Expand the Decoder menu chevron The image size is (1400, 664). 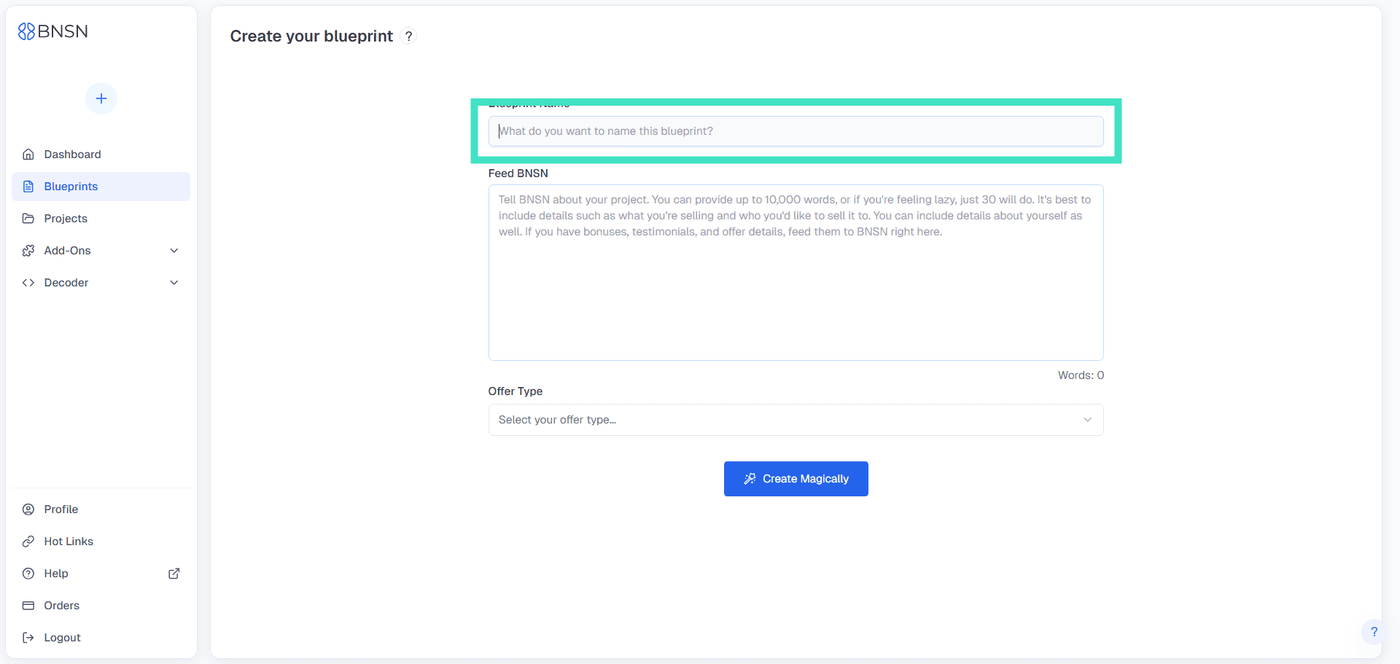pos(174,283)
